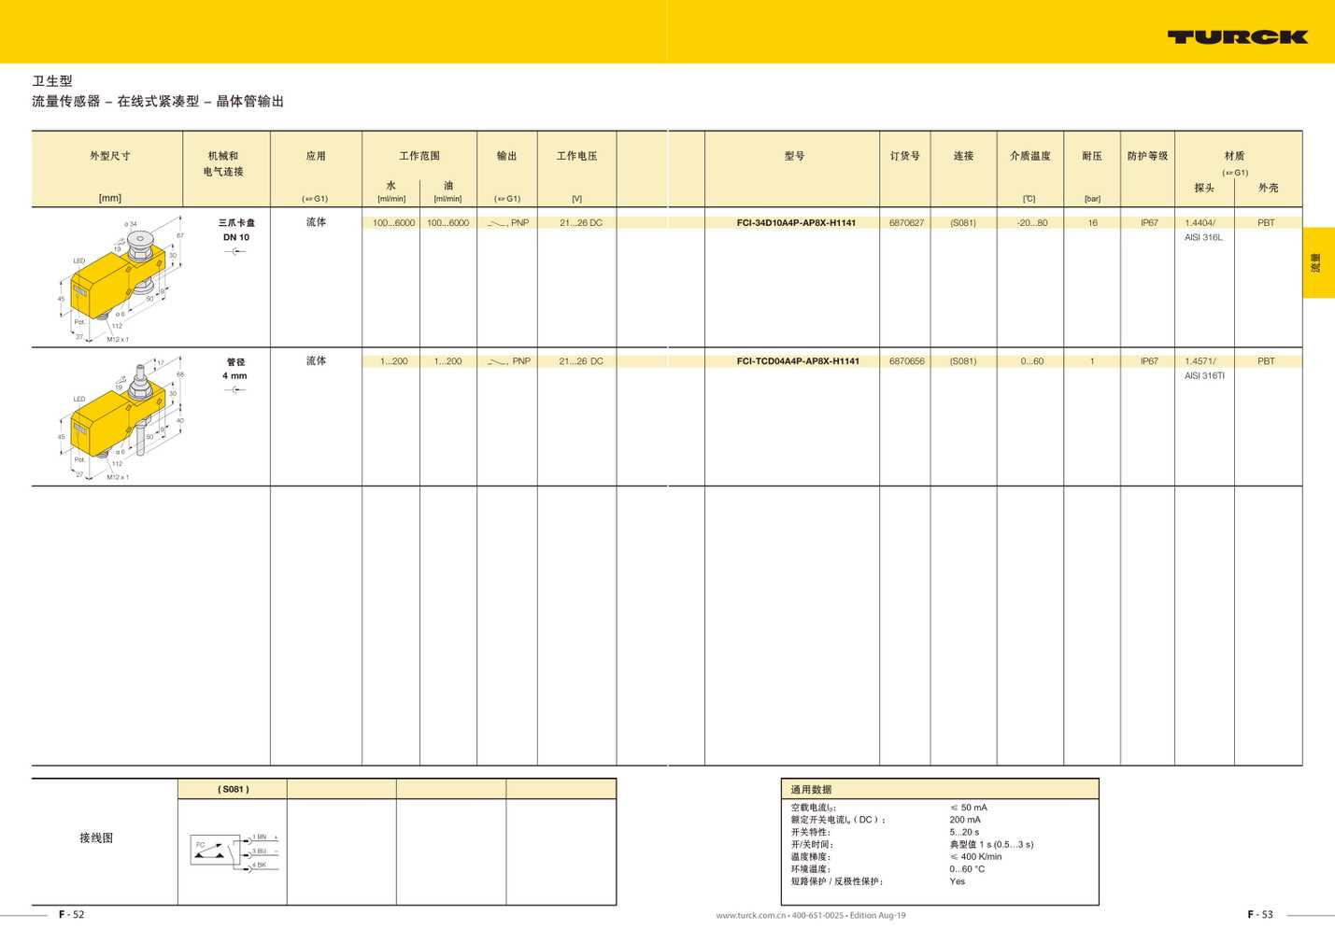Select order number 6870627
The height and width of the screenshot is (943, 1335).
pos(906,223)
